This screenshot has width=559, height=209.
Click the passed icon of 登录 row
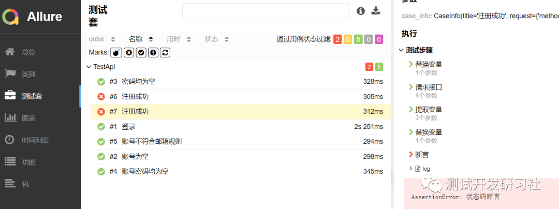[x=101, y=127]
